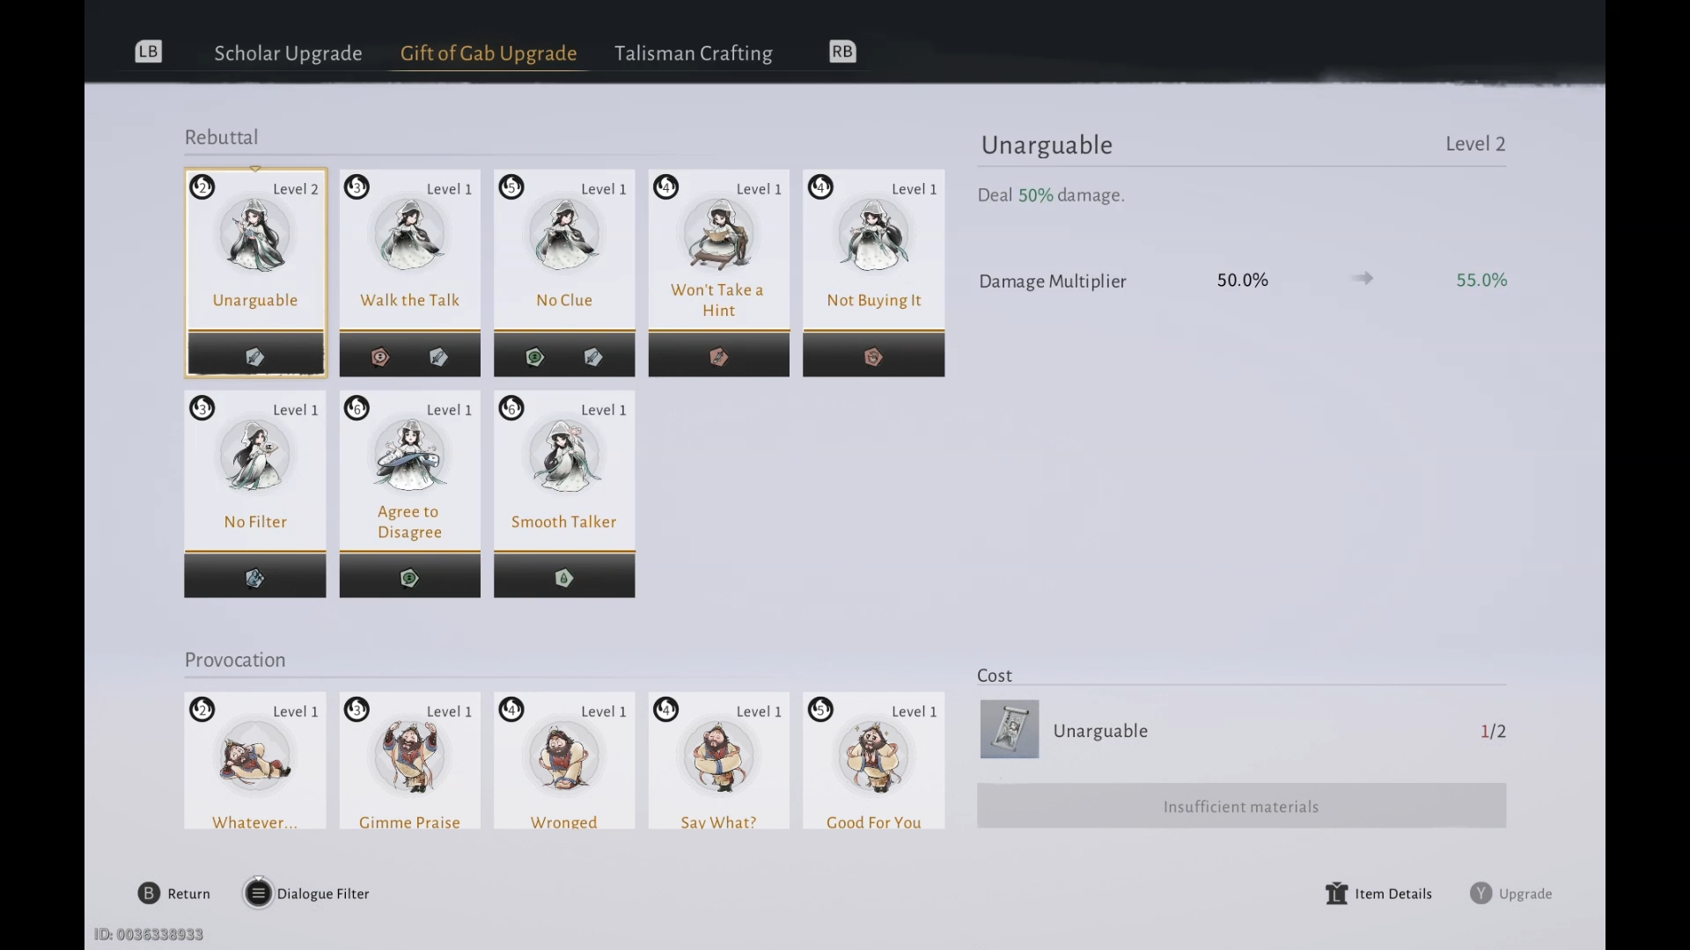Open the Talisman Crafting tab
This screenshot has width=1690, height=950.
coord(694,54)
